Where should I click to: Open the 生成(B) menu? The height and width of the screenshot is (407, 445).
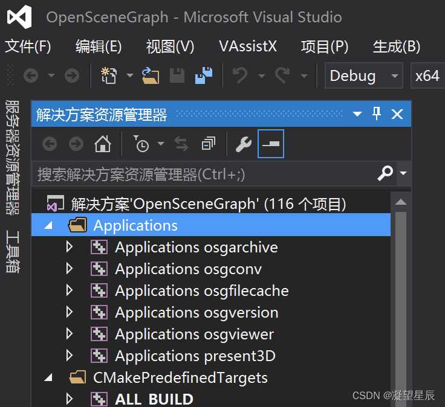point(396,46)
